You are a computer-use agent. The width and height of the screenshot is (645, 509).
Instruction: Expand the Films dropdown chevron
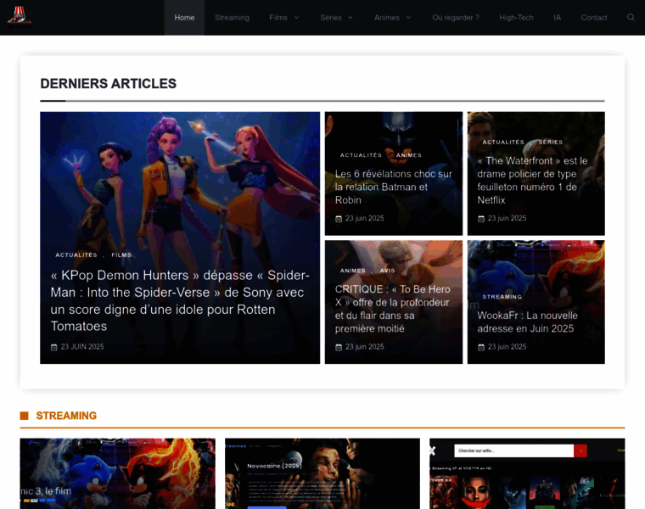(x=296, y=18)
